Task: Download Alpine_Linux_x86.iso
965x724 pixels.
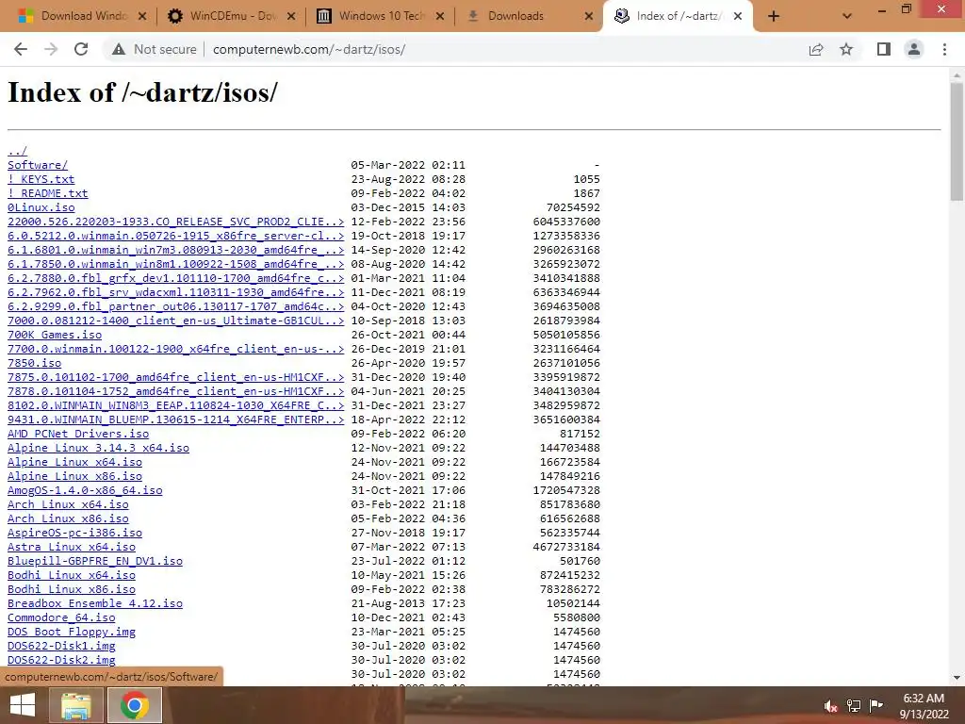Action: (x=75, y=476)
